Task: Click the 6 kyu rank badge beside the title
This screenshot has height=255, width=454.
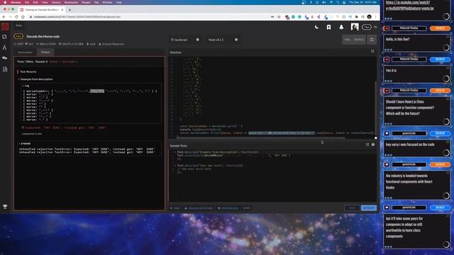Action: tap(18, 36)
